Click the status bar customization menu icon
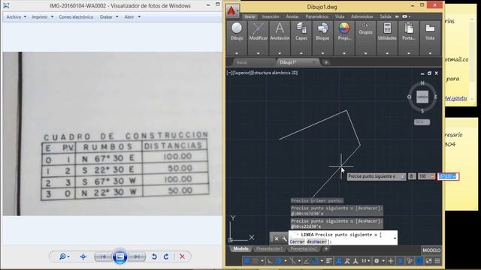This screenshot has height=270, width=481. (437, 261)
